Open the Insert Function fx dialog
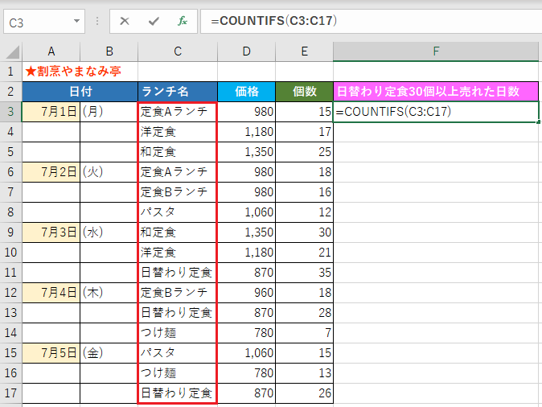542x407 pixels. click(x=183, y=22)
